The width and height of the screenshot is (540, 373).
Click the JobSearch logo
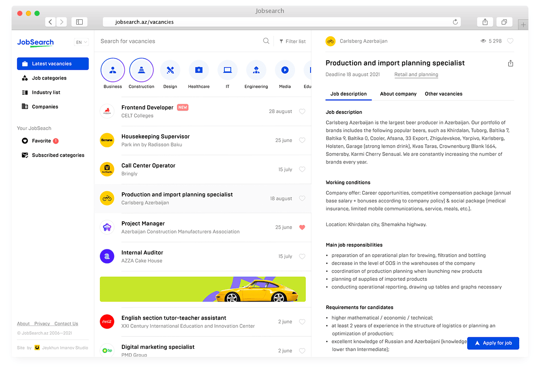pos(35,42)
